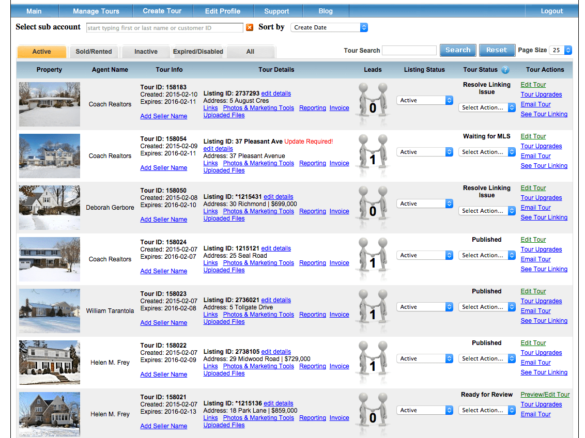The height and width of the screenshot is (438, 585).
Task: Click the Reset button
Action: coord(497,50)
